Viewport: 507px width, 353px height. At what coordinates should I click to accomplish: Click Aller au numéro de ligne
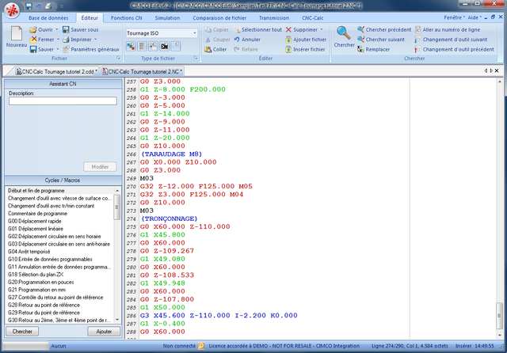[x=448, y=30]
